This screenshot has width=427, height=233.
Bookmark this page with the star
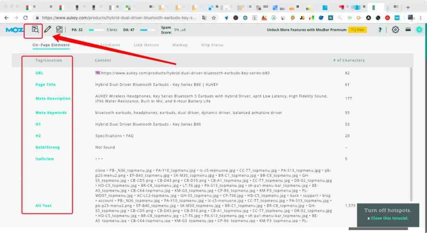214,18
